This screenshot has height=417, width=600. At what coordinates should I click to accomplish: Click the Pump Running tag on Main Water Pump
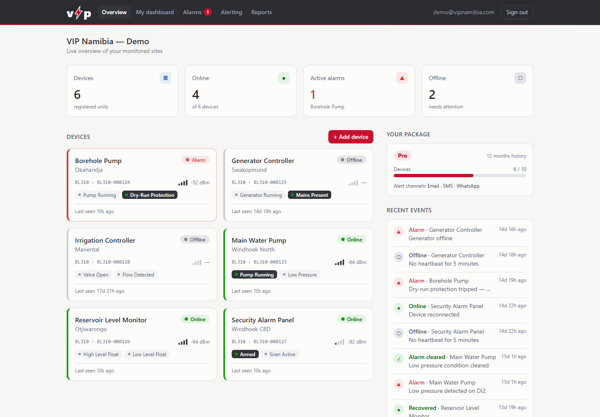[254, 274]
